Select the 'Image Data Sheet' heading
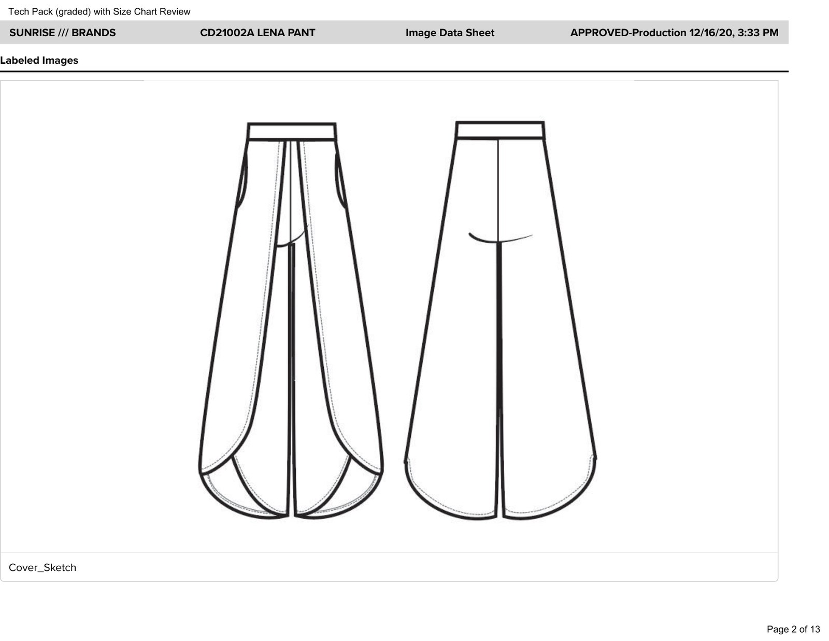Image resolution: width=829 pixels, height=641 pixels. [x=450, y=33]
